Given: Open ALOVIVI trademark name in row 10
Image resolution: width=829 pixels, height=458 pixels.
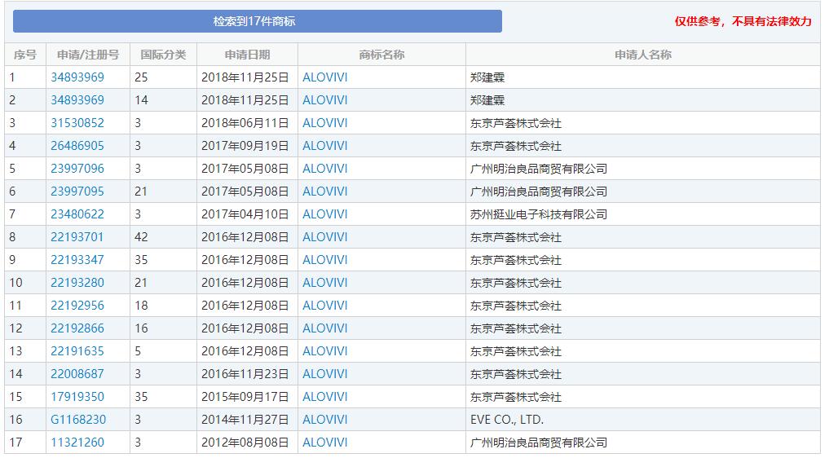Looking at the screenshot, I should tap(325, 283).
